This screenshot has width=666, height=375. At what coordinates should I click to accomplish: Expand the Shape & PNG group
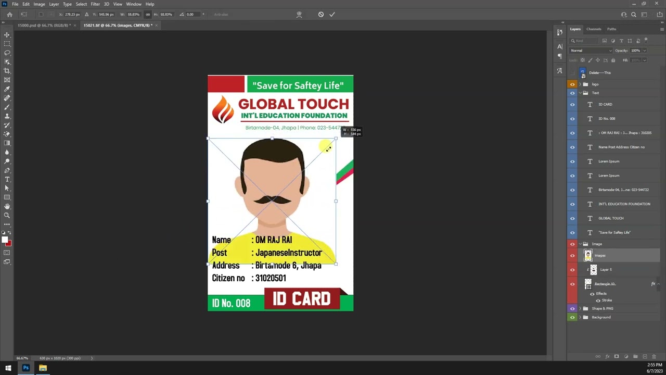tap(580, 308)
